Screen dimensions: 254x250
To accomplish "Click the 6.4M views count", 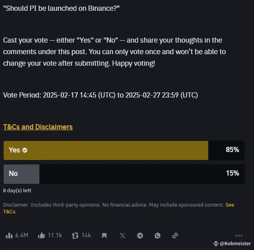I will click(21, 235).
